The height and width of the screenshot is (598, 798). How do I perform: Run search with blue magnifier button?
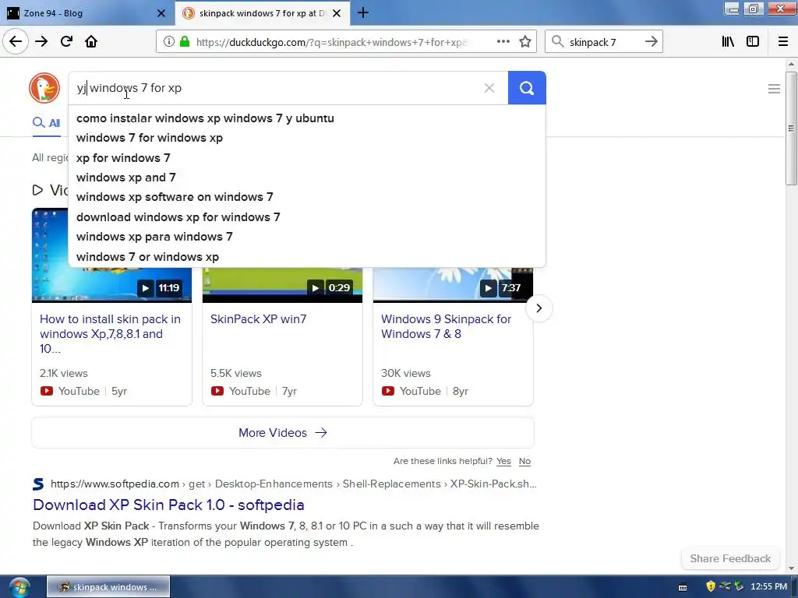click(527, 88)
